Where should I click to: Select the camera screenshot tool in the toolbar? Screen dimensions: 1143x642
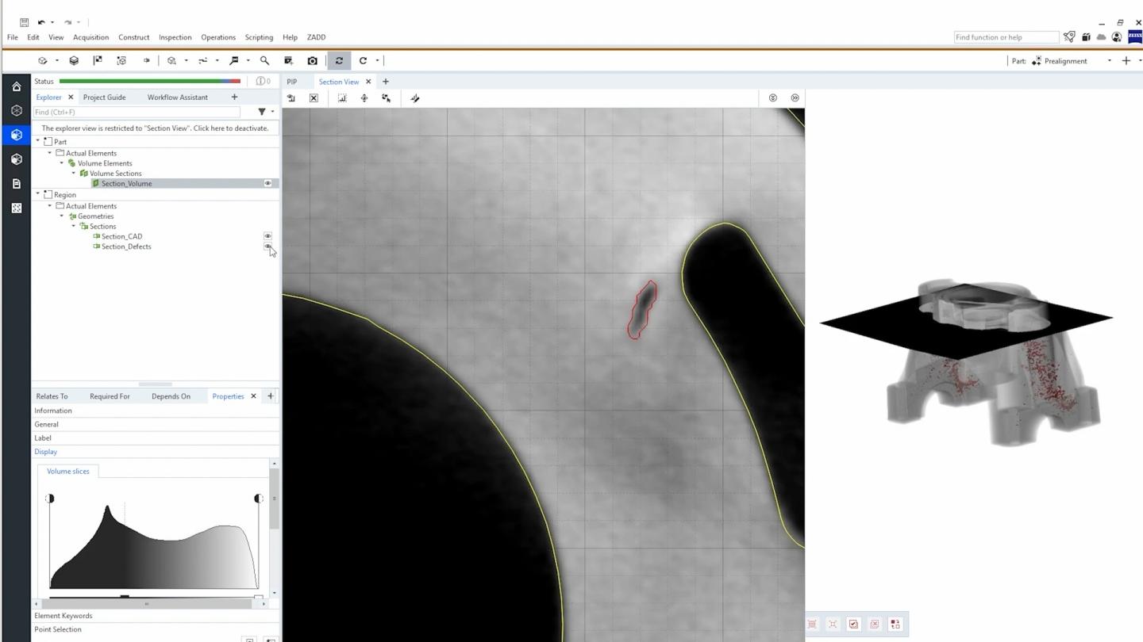tap(312, 60)
